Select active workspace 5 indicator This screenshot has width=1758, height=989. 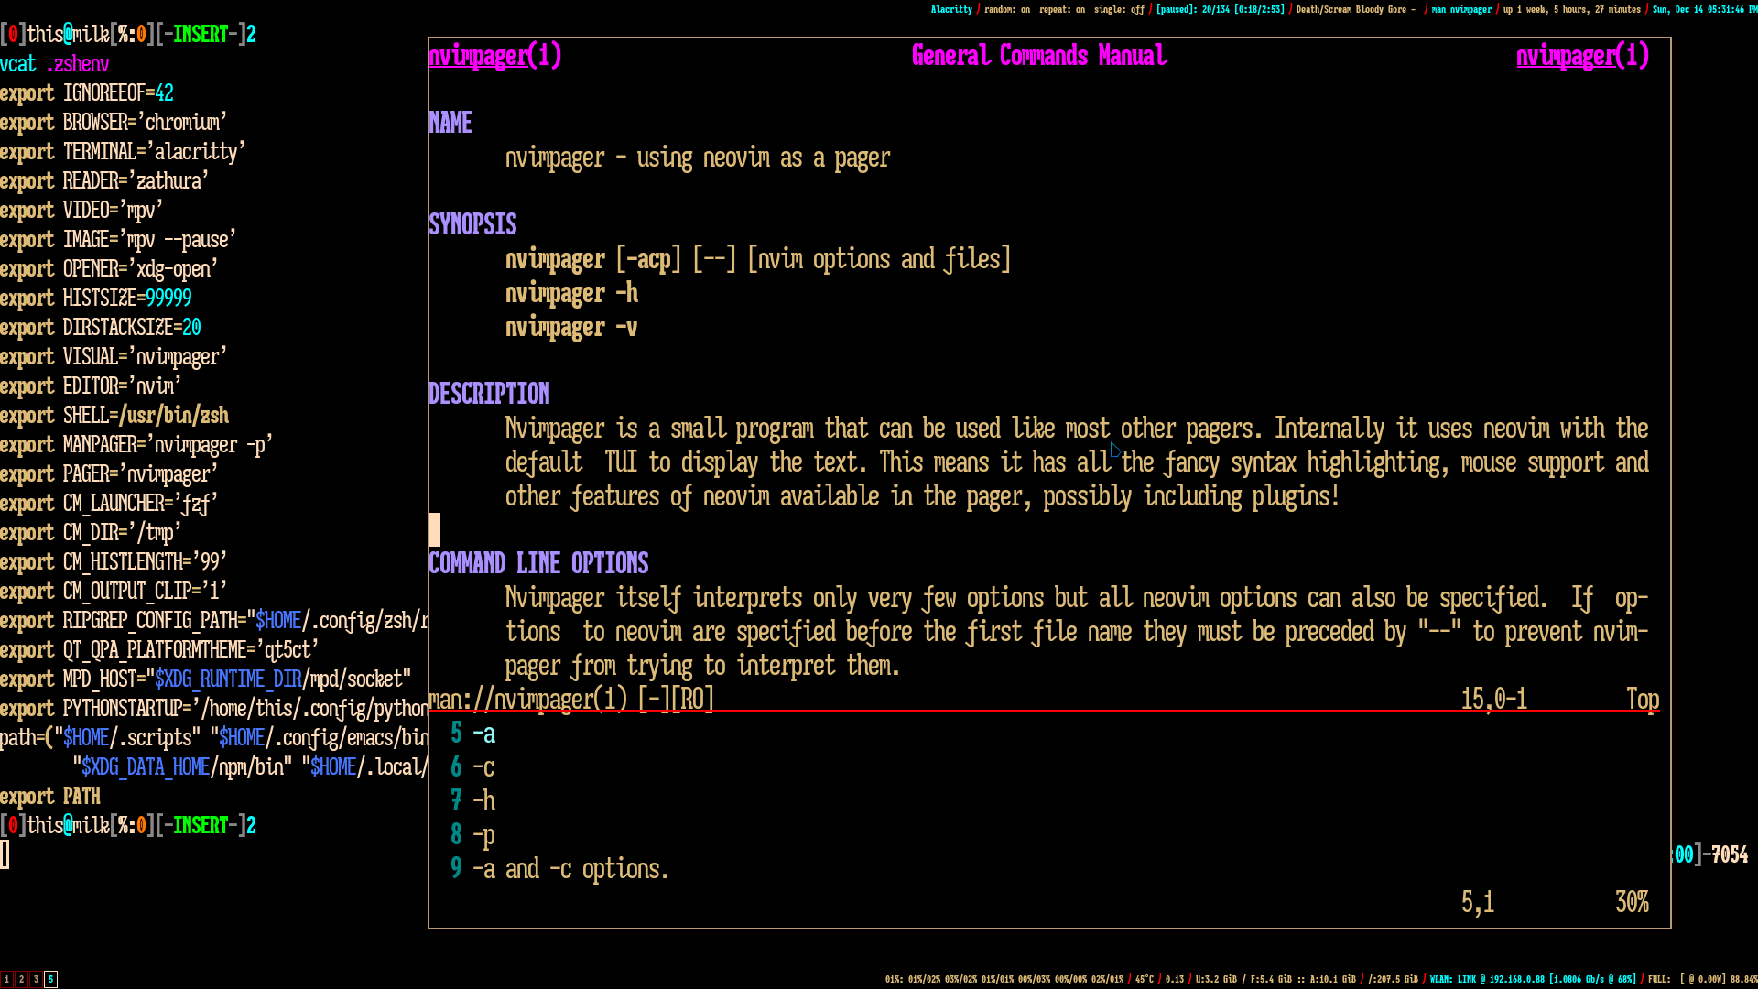coord(50,979)
